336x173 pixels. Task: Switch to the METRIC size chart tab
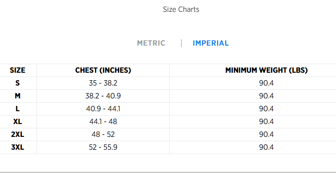(151, 43)
